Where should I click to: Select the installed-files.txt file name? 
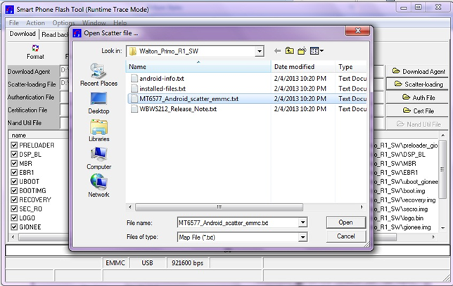click(162, 89)
